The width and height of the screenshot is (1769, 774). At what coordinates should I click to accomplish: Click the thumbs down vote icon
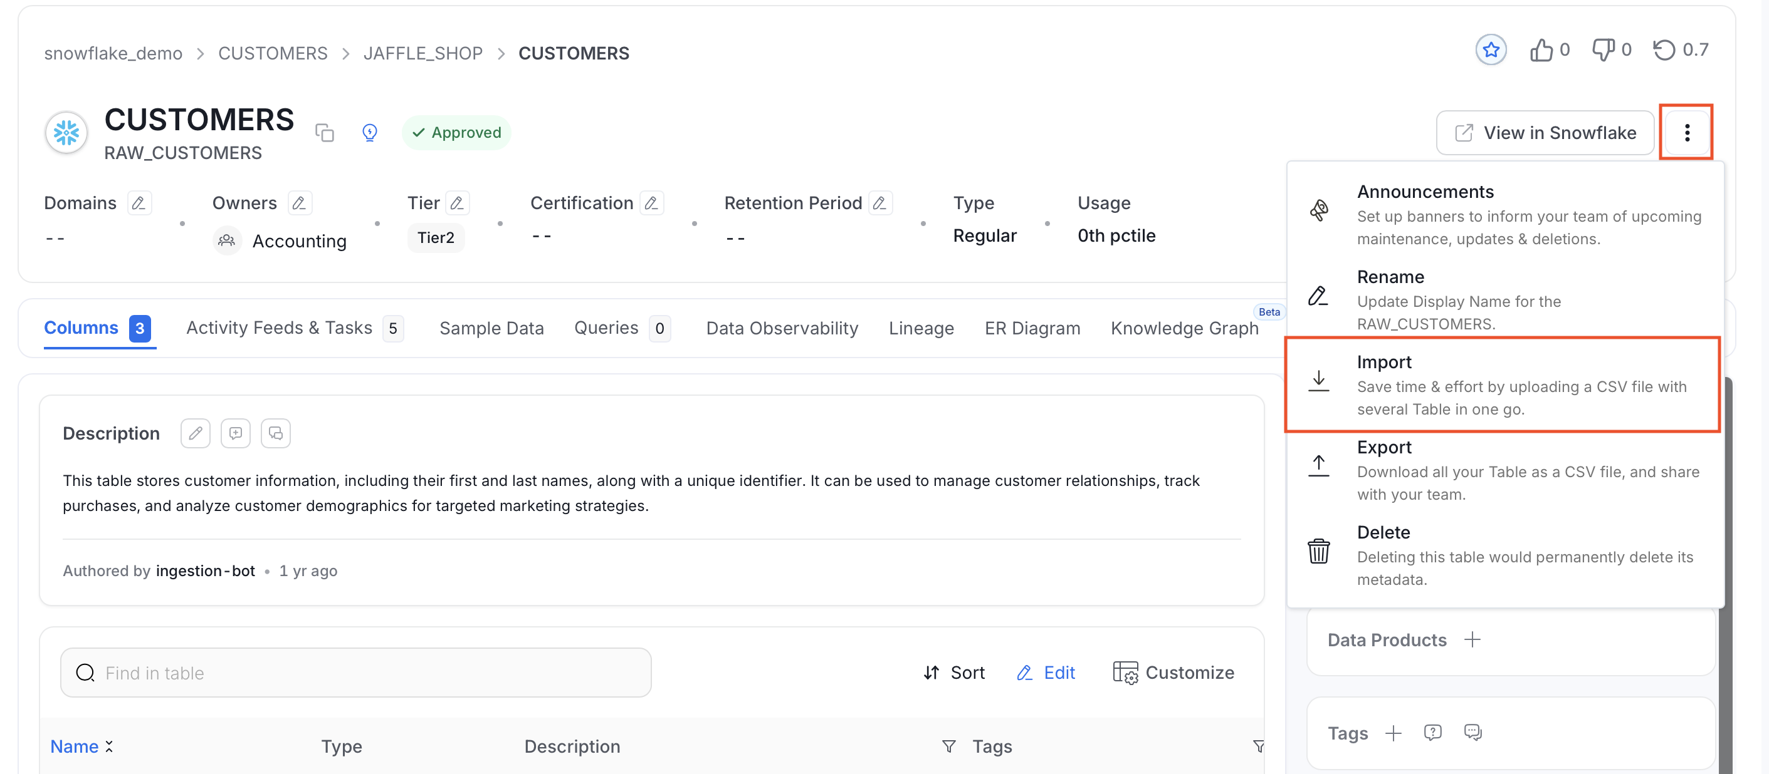tap(1603, 50)
